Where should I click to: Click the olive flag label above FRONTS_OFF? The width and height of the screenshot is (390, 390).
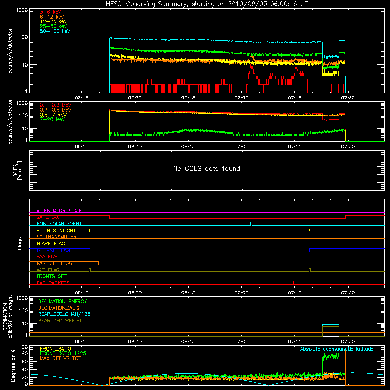point(48,270)
